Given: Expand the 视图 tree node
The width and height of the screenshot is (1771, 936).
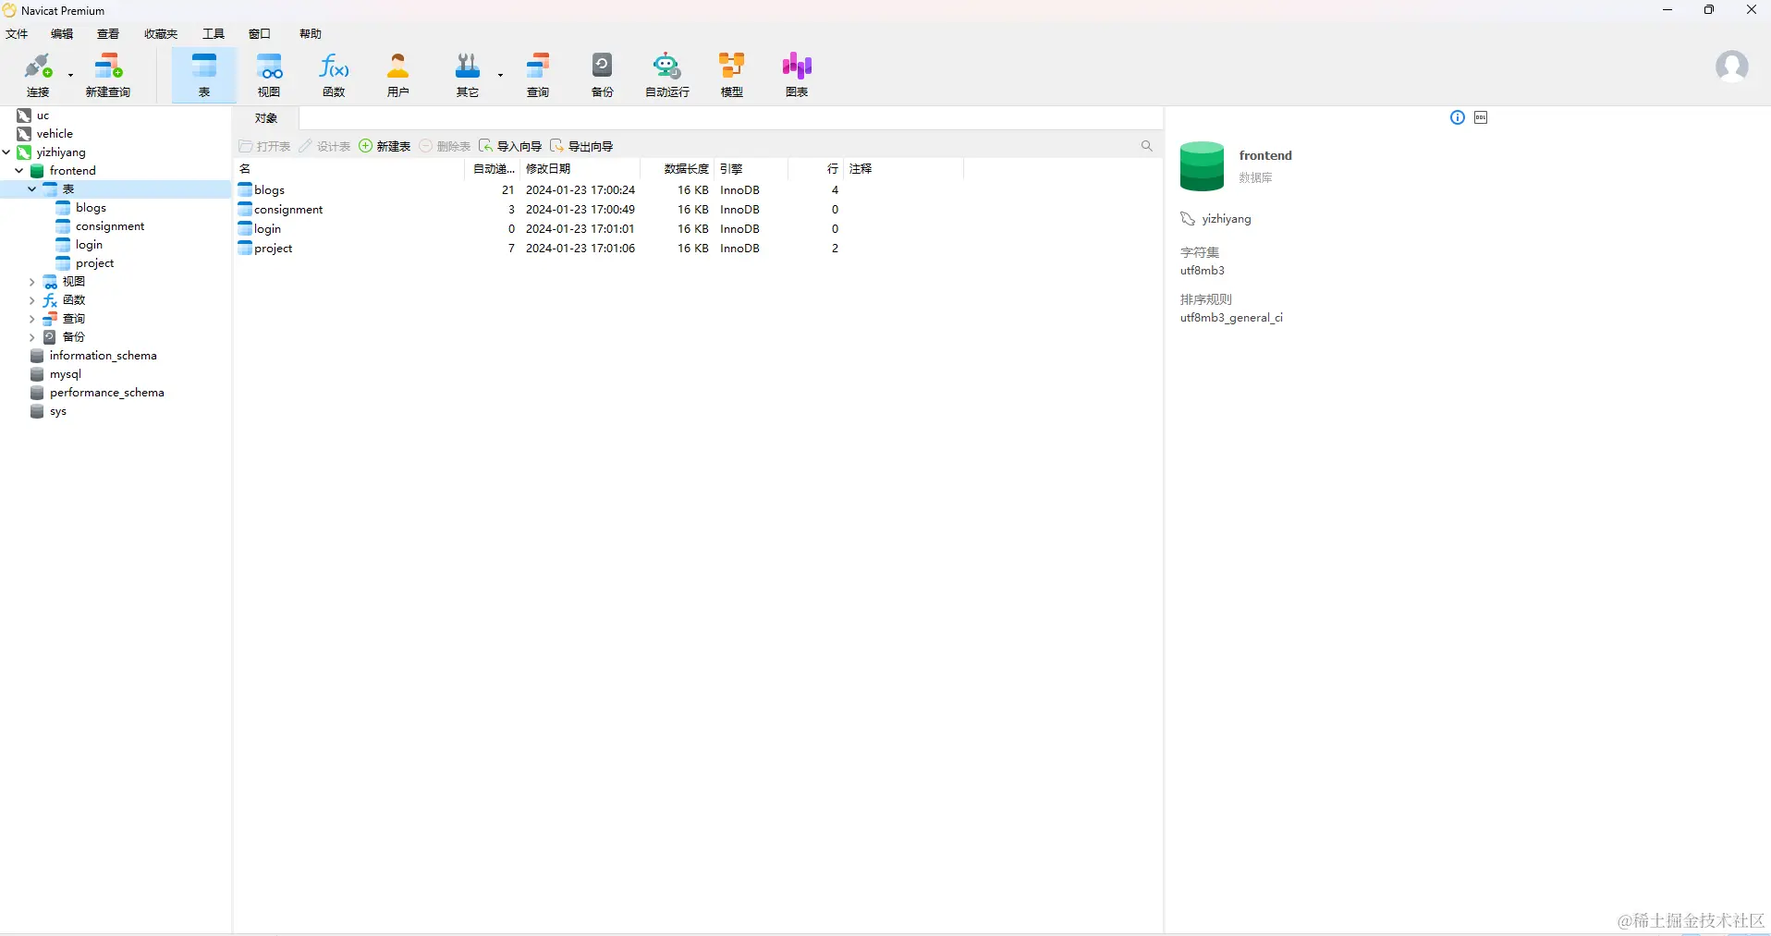Looking at the screenshot, I should click(x=32, y=282).
